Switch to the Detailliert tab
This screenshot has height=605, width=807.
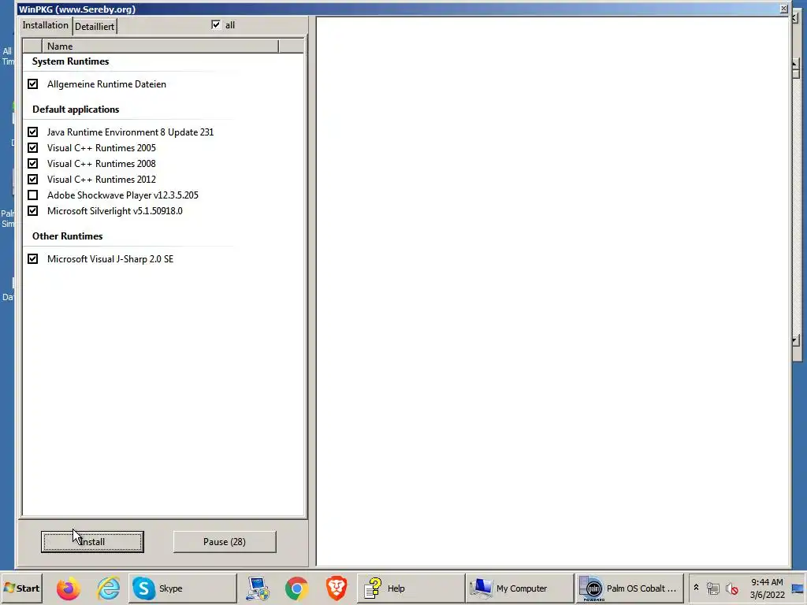click(95, 26)
